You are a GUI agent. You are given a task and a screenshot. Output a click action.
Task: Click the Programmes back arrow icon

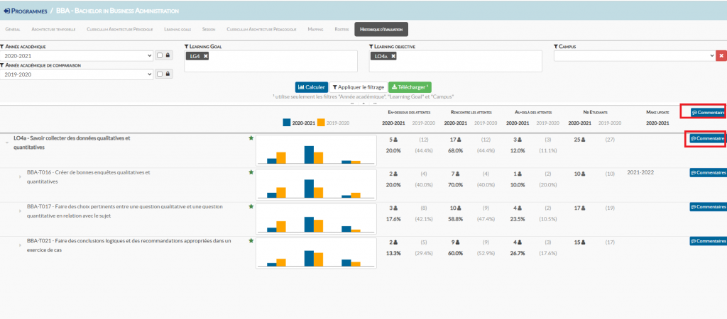pos(7,11)
